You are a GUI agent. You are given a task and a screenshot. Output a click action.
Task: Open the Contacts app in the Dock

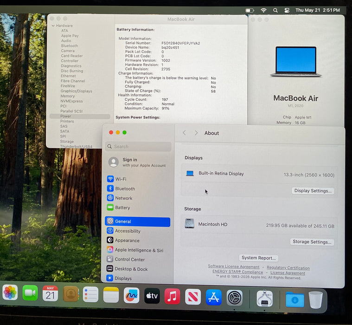pyautogui.click(x=70, y=294)
